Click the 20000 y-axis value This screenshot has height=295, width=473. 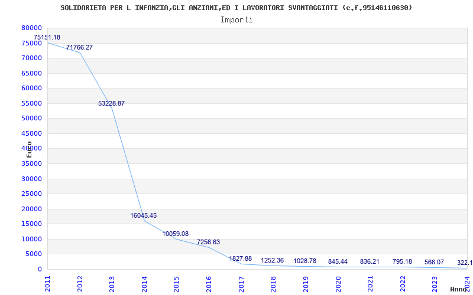[x=31, y=209]
